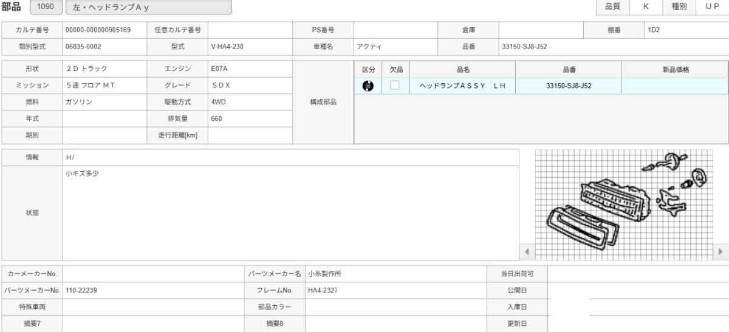Click the right arrow of the image scrollbar
Image resolution: width=729 pixels, height=332 pixels.
[721, 251]
